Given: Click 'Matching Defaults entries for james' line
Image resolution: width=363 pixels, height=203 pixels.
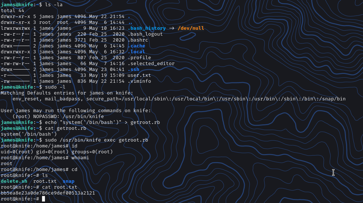Looking at the screenshot, I should 67,93.
